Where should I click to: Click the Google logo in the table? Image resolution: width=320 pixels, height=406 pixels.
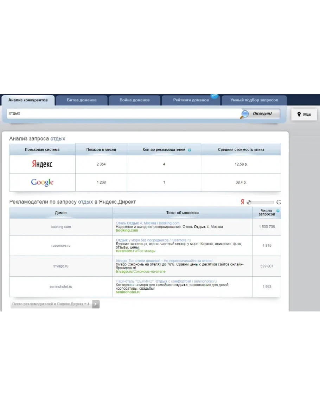click(x=42, y=182)
